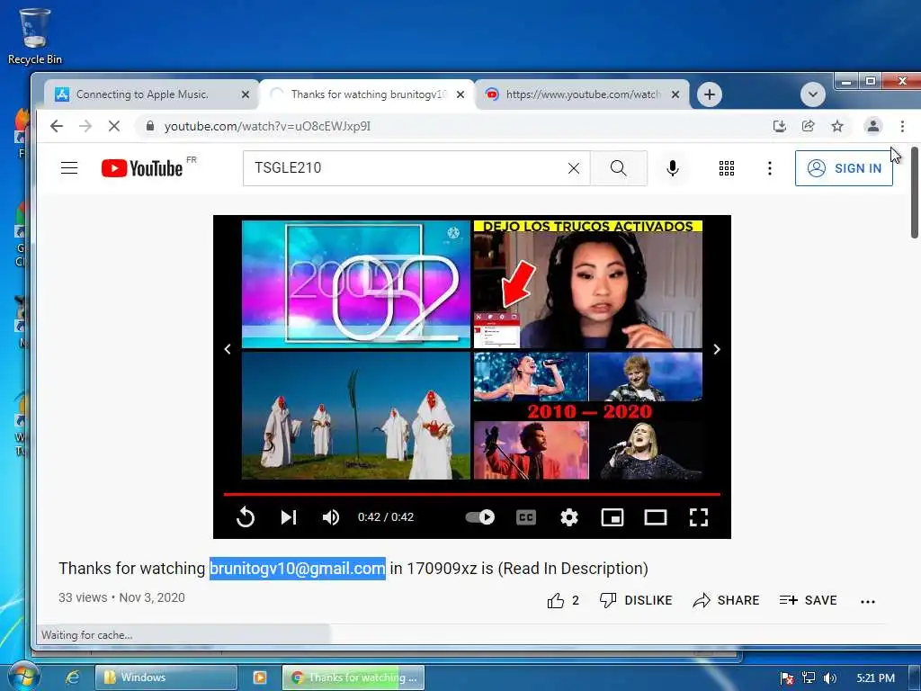Open the 2002 suggested video thumbnail
The height and width of the screenshot is (691, 921).
(x=356, y=284)
